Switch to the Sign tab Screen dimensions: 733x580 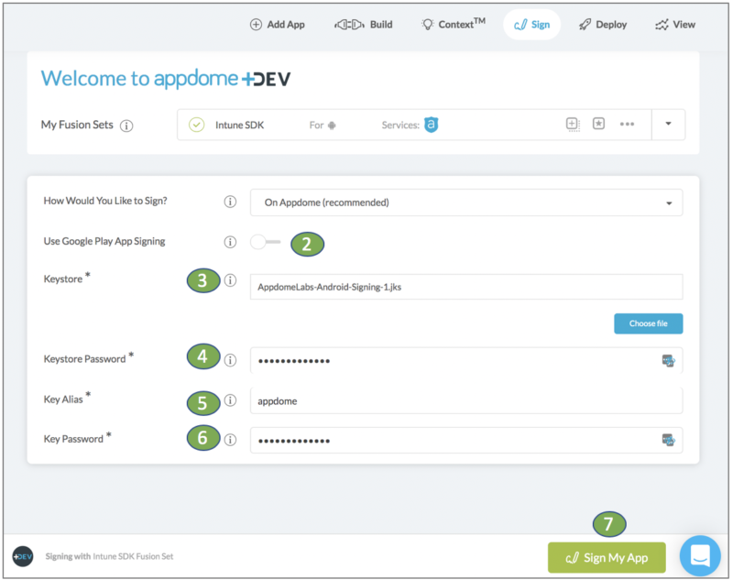tap(531, 25)
